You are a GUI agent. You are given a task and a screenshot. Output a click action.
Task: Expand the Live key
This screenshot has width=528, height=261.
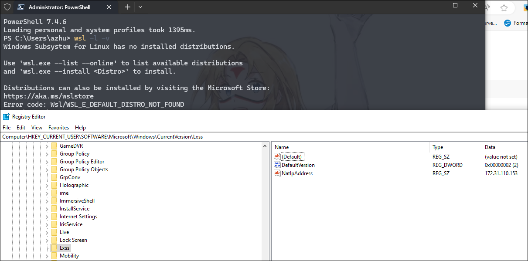pos(47,232)
